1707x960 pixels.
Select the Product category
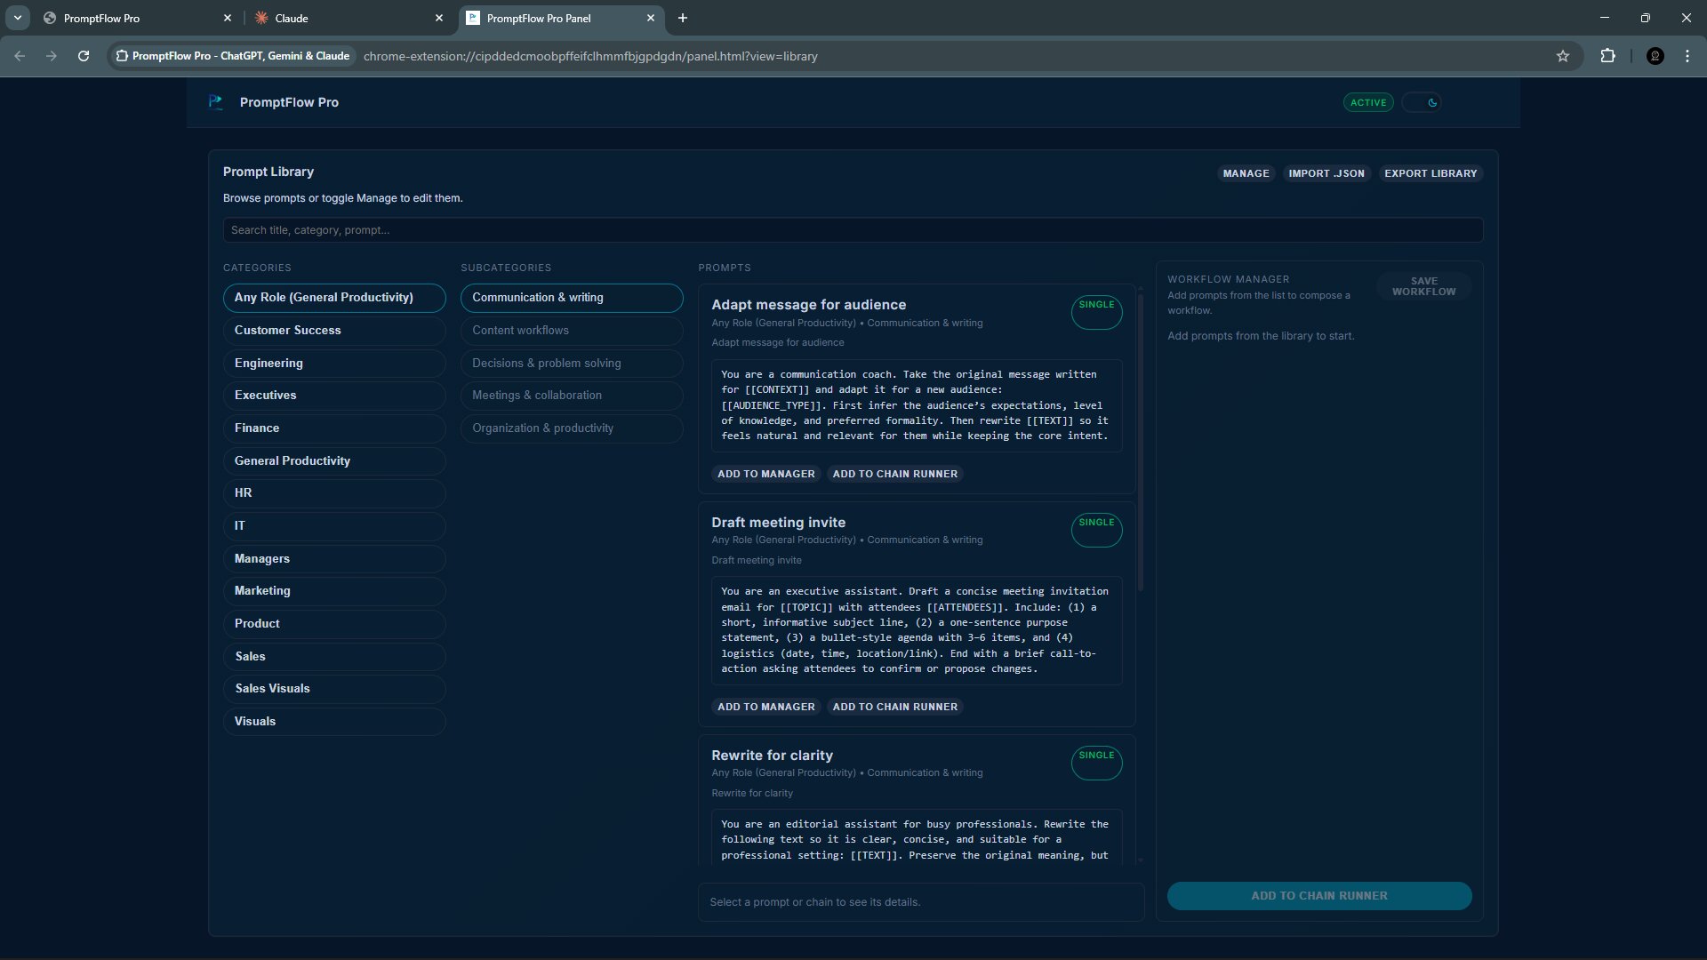click(334, 624)
